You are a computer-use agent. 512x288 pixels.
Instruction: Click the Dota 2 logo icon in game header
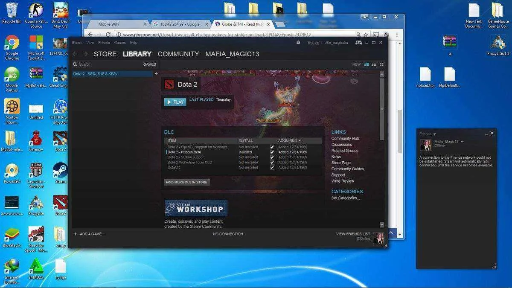169,84
